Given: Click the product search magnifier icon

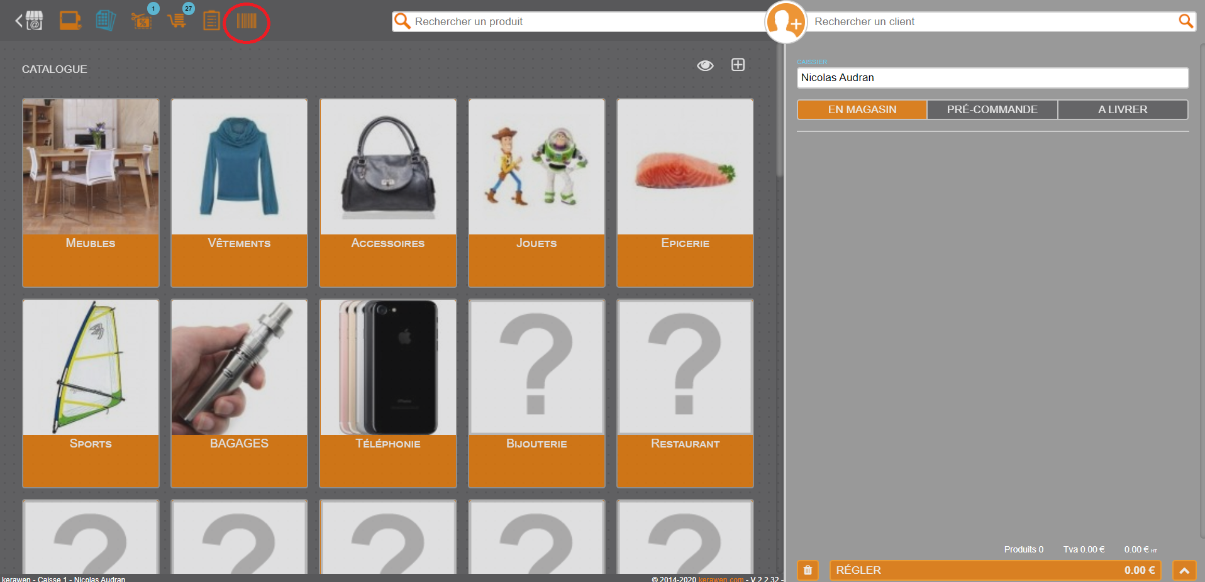Looking at the screenshot, I should click(x=402, y=21).
